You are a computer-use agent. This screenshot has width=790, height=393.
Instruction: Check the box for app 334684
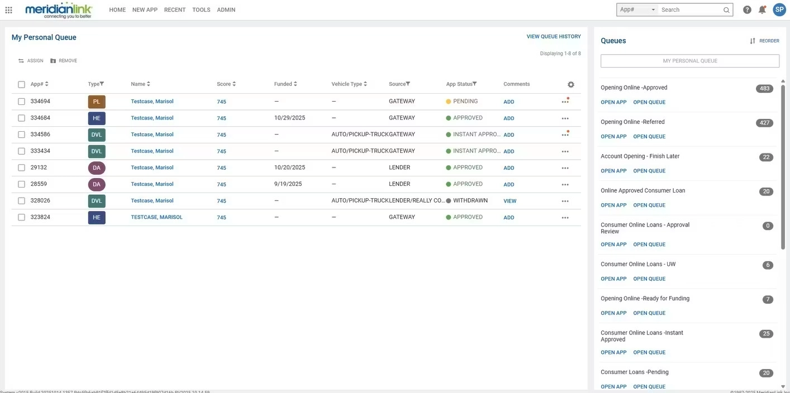coord(21,118)
